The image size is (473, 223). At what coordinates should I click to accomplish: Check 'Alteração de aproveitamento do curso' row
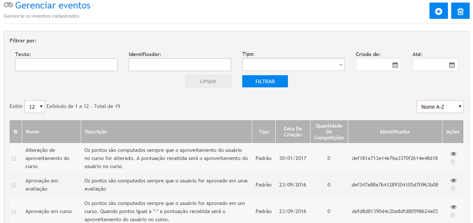(14, 158)
